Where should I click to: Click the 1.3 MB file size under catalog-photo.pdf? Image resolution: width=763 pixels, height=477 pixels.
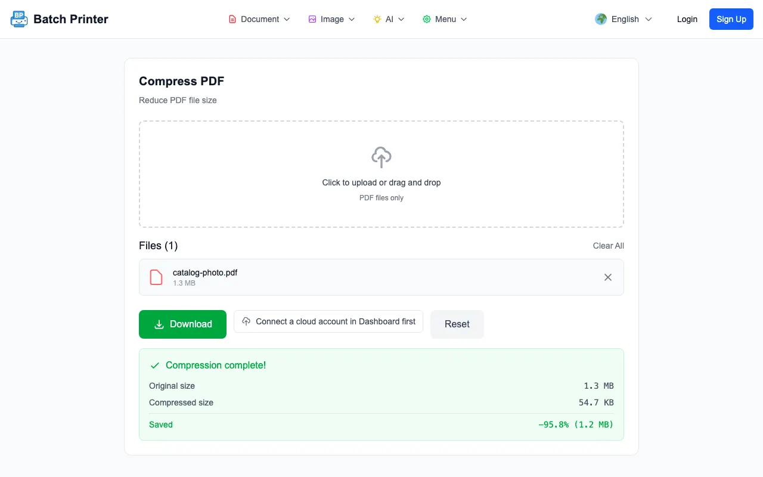(x=184, y=283)
